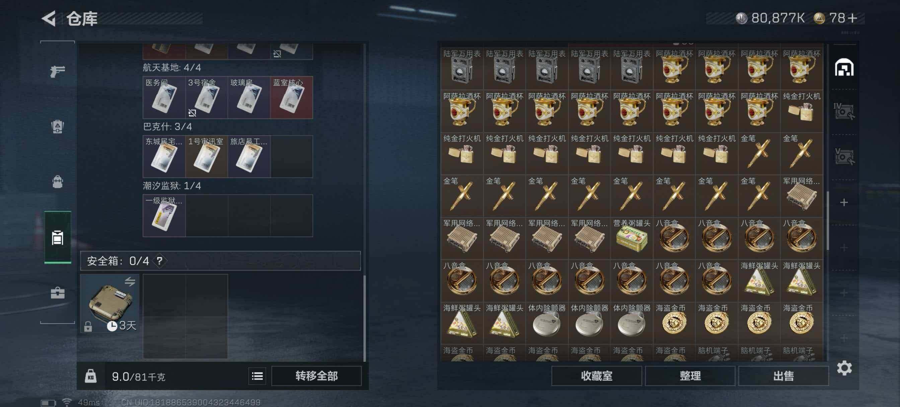900x407 pixels.
Task: Open the backpack sidebar tab
Action: [58, 182]
